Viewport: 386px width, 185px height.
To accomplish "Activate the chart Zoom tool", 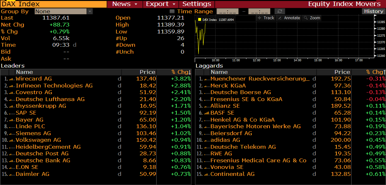I will pyautogui.click(x=312, y=18).
